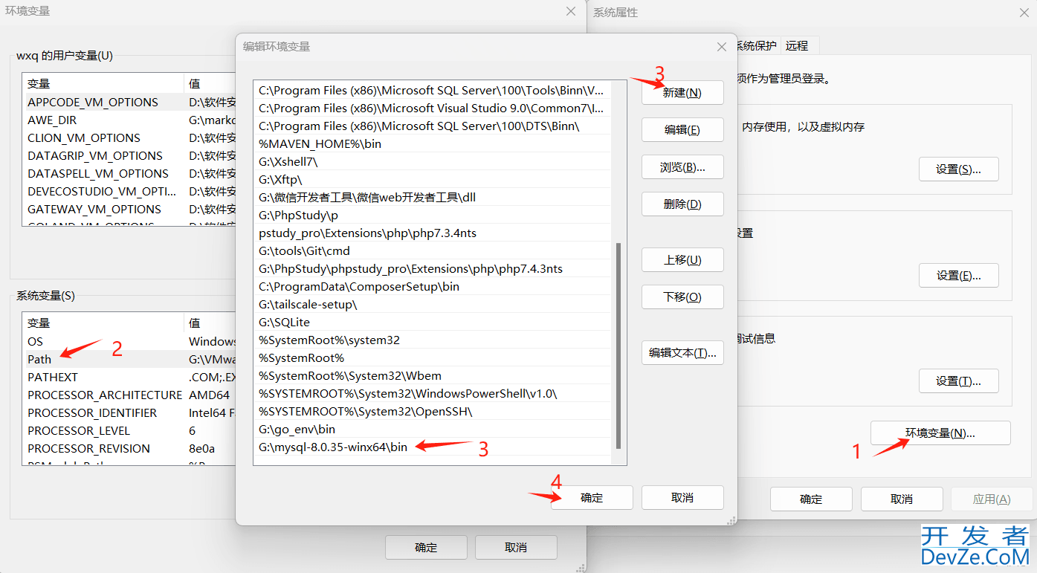Image resolution: width=1037 pixels, height=573 pixels.
Task: Select the PROCESSOR_ARCHITECTURE row
Action: point(130,395)
